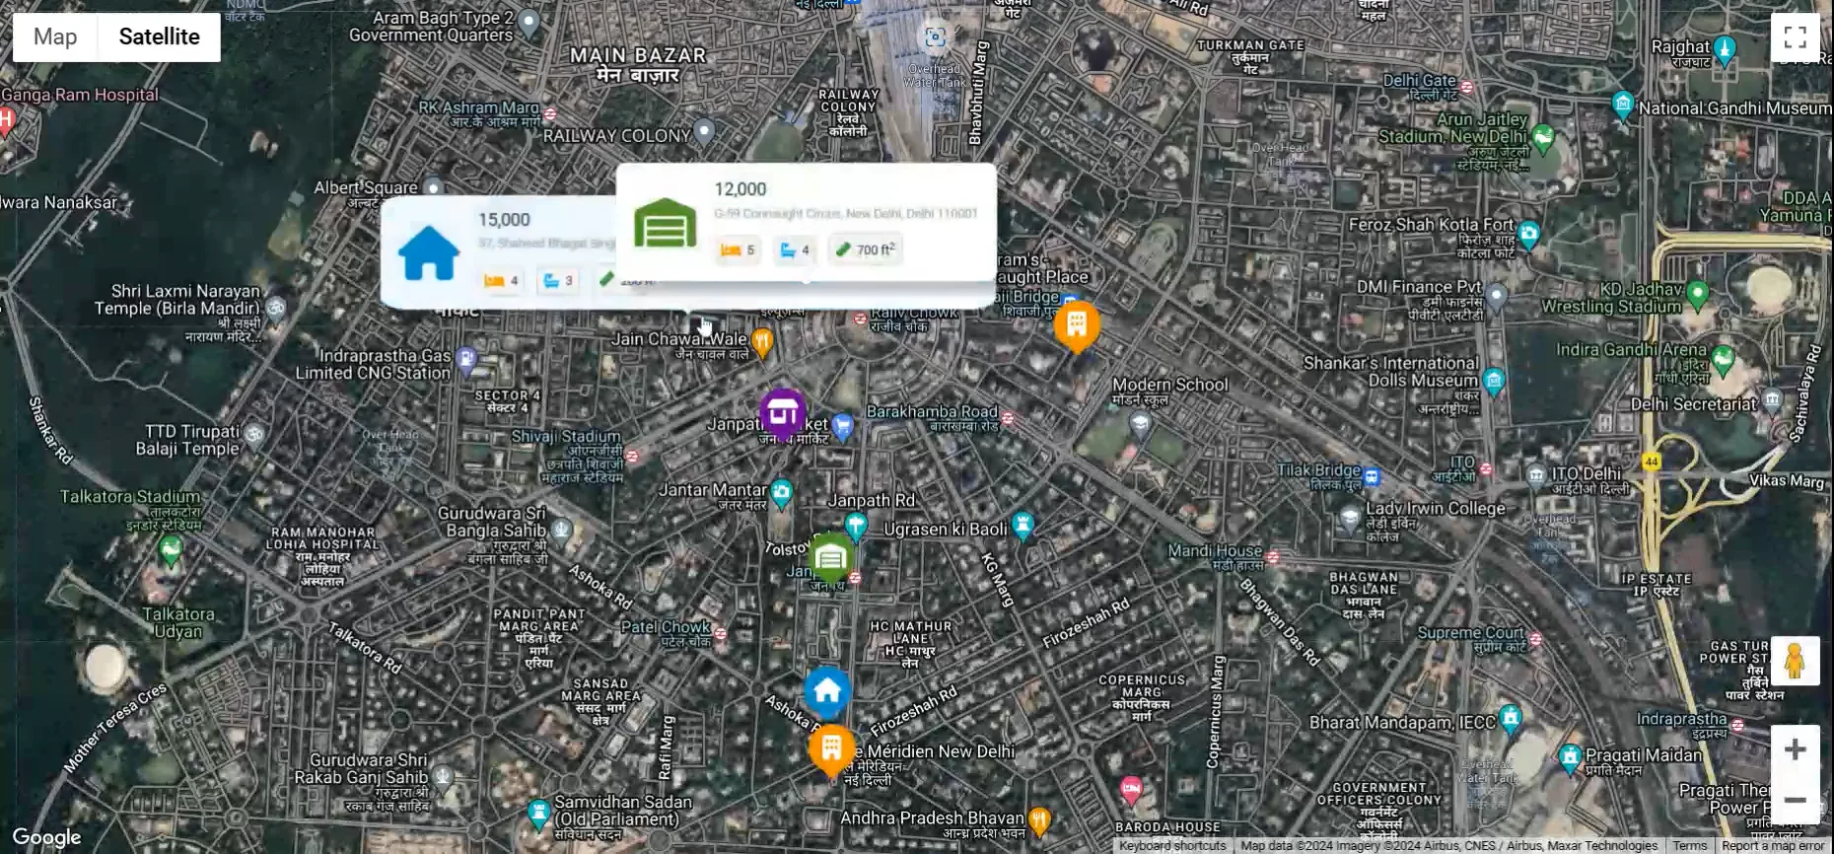Click the blue house icon in the 15,000 card
This screenshot has height=854, width=1834.
[x=429, y=253]
